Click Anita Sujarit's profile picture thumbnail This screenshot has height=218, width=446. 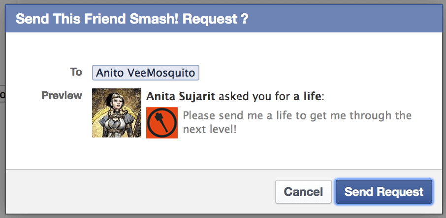117,113
